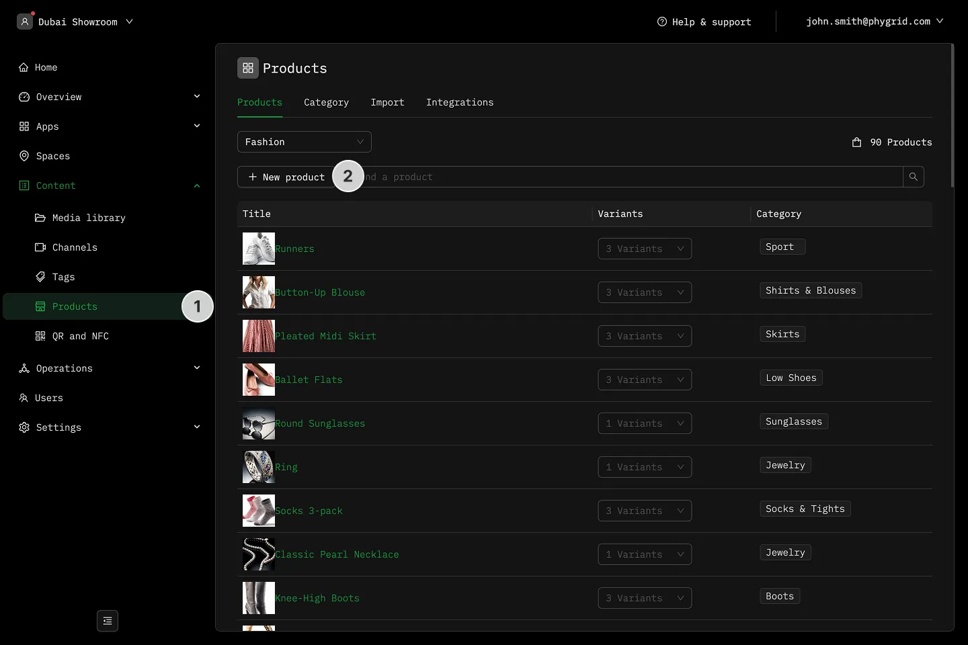The width and height of the screenshot is (968, 645).
Task: Open Help & support link
Action: tap(704, 21)
